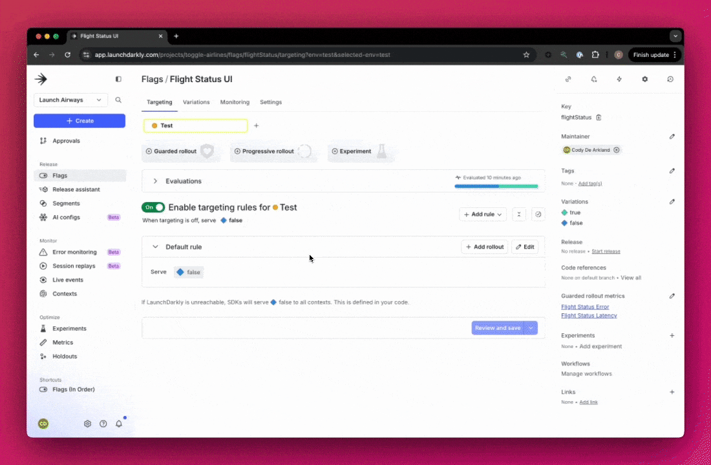Start a Guarded rollout
The image size is (711, 465).
pyautogui.click(x=180, y=151)
